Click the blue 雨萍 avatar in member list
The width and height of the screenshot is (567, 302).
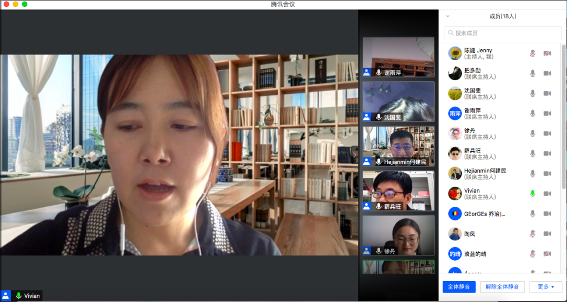[455, 114]
